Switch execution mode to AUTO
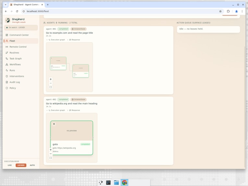248x186 pixels. click(x=32, y=165)
